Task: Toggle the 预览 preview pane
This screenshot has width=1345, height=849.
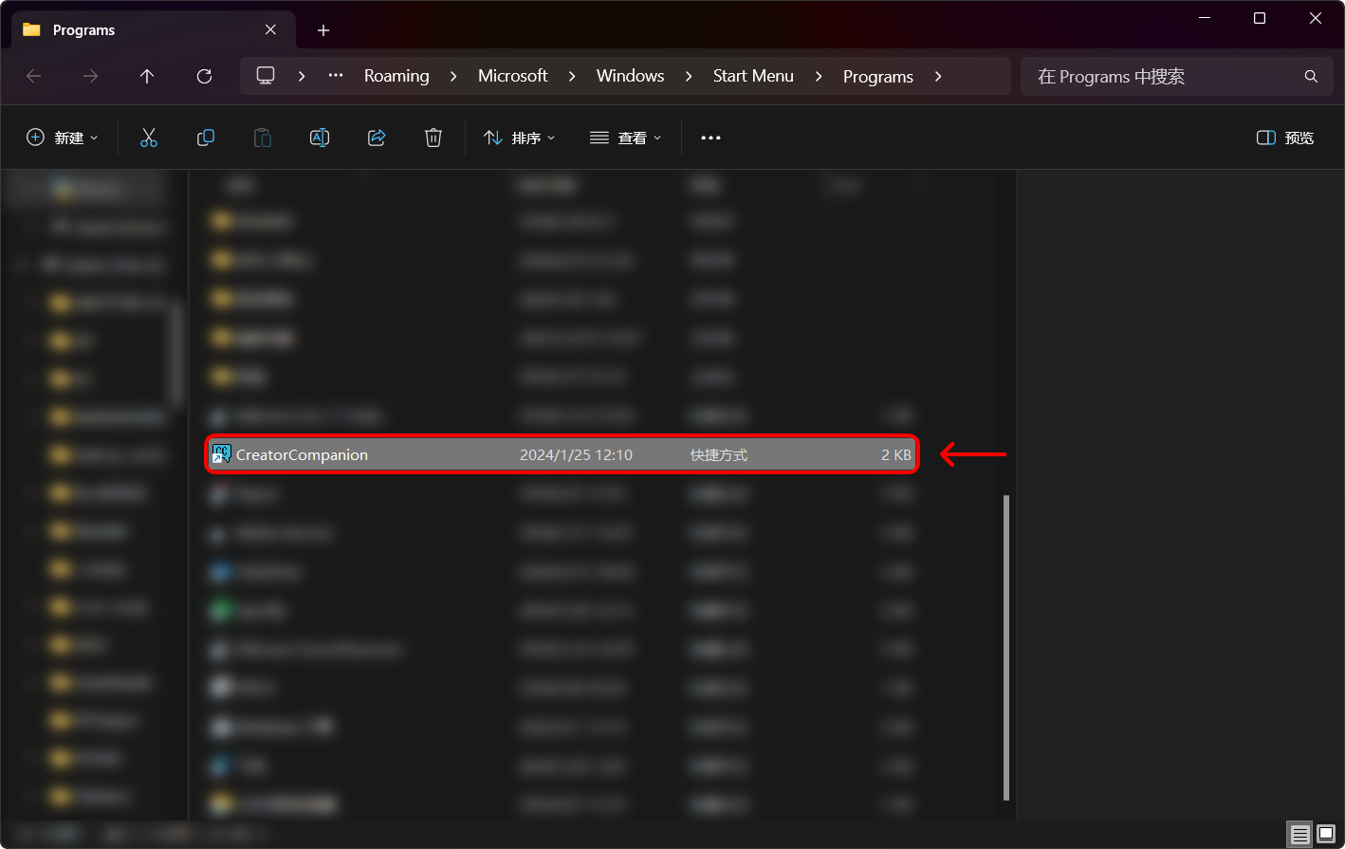Action: [1285, 138]
